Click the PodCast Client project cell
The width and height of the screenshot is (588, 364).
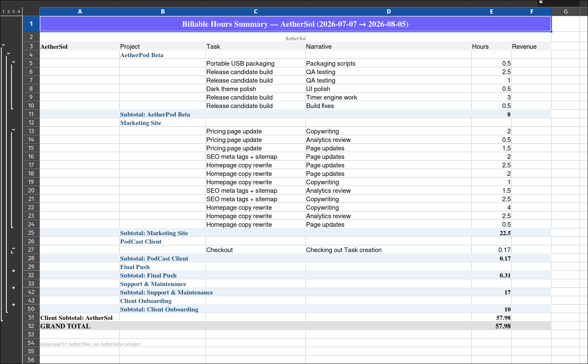[x=163, y=242]
